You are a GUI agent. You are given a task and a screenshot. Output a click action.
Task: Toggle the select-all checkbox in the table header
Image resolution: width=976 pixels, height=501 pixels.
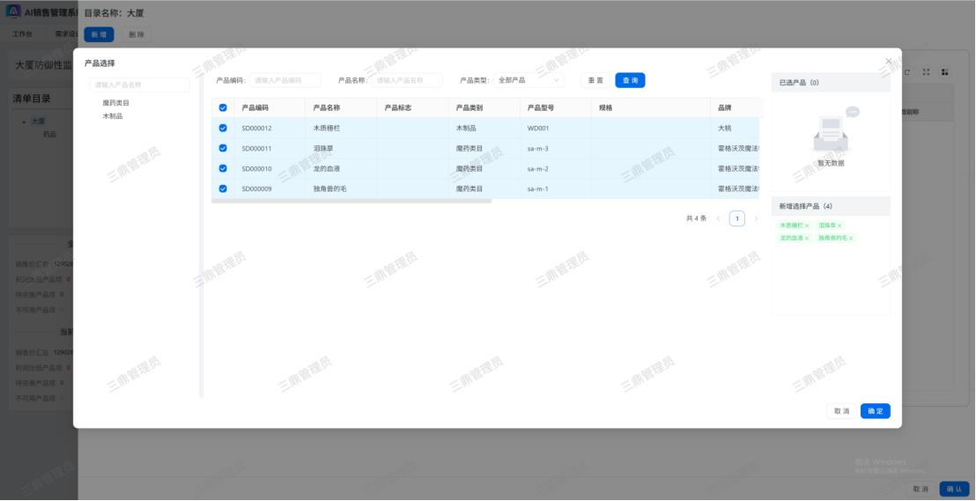click(x=223, y=108)
